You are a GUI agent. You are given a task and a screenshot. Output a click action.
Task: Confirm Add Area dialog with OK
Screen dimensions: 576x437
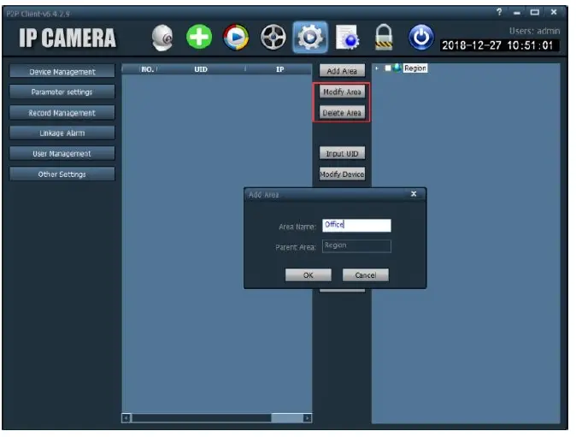pos(309,275)
